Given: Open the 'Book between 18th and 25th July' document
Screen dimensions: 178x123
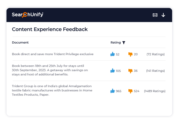Looking at the screenshot, I should [x=50, y=70].
